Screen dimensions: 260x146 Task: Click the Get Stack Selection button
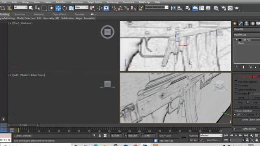point(247,107)
